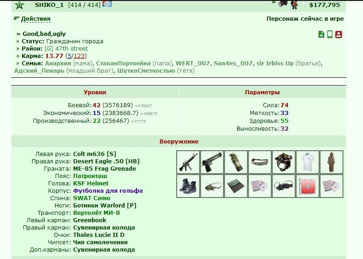The image size is (363, 259).
Task: Click the pistol icon beside Действия
Action: click(x=16, y=18)
